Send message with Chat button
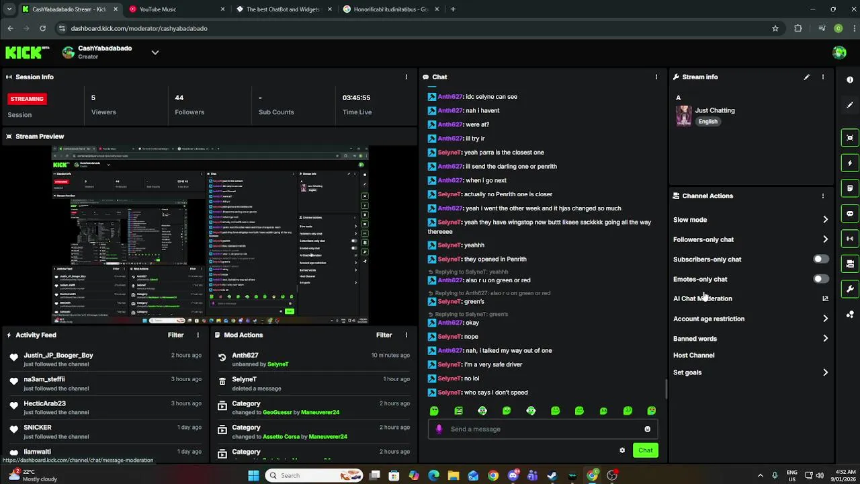This screenshot has height=484, width=860. (645, 450)
